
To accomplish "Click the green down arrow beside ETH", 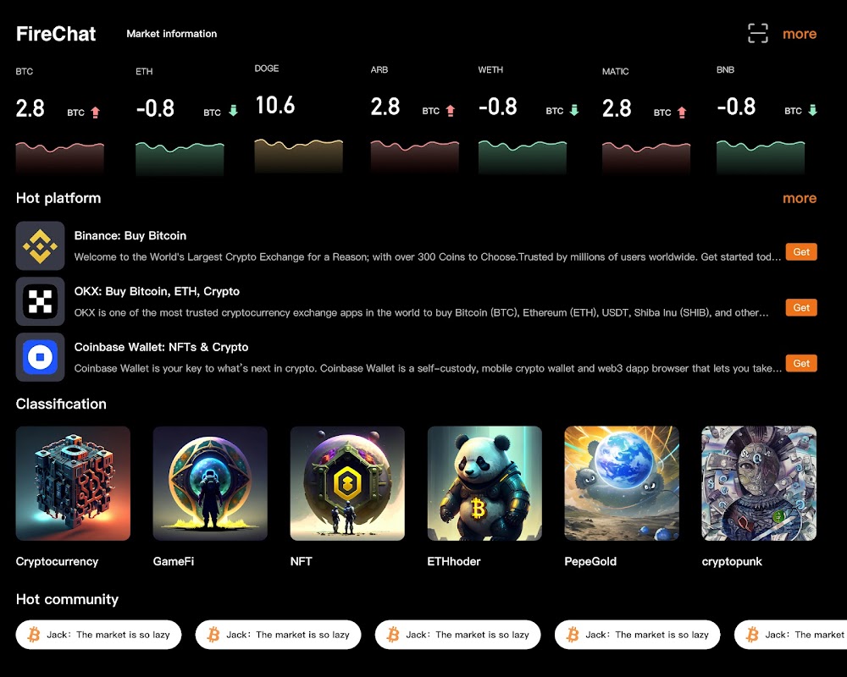I will (x=234, y=111).
